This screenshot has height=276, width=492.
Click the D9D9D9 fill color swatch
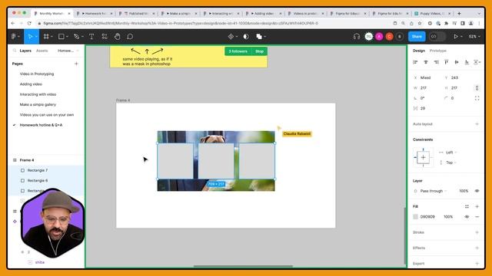[415, 217]
